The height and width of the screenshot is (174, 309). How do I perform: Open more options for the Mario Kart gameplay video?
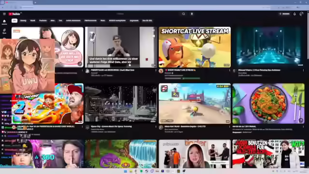tap(230, 127)
